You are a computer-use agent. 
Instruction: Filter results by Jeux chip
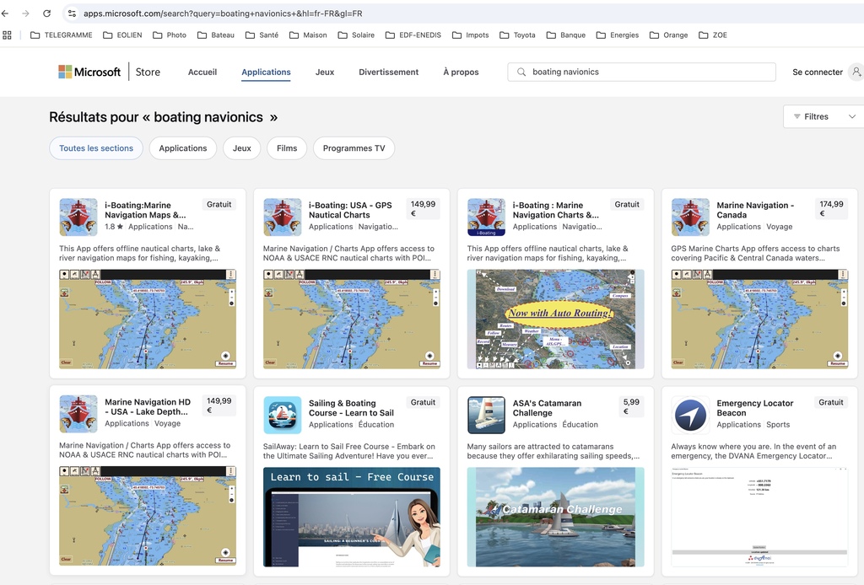tap(242, 148)
